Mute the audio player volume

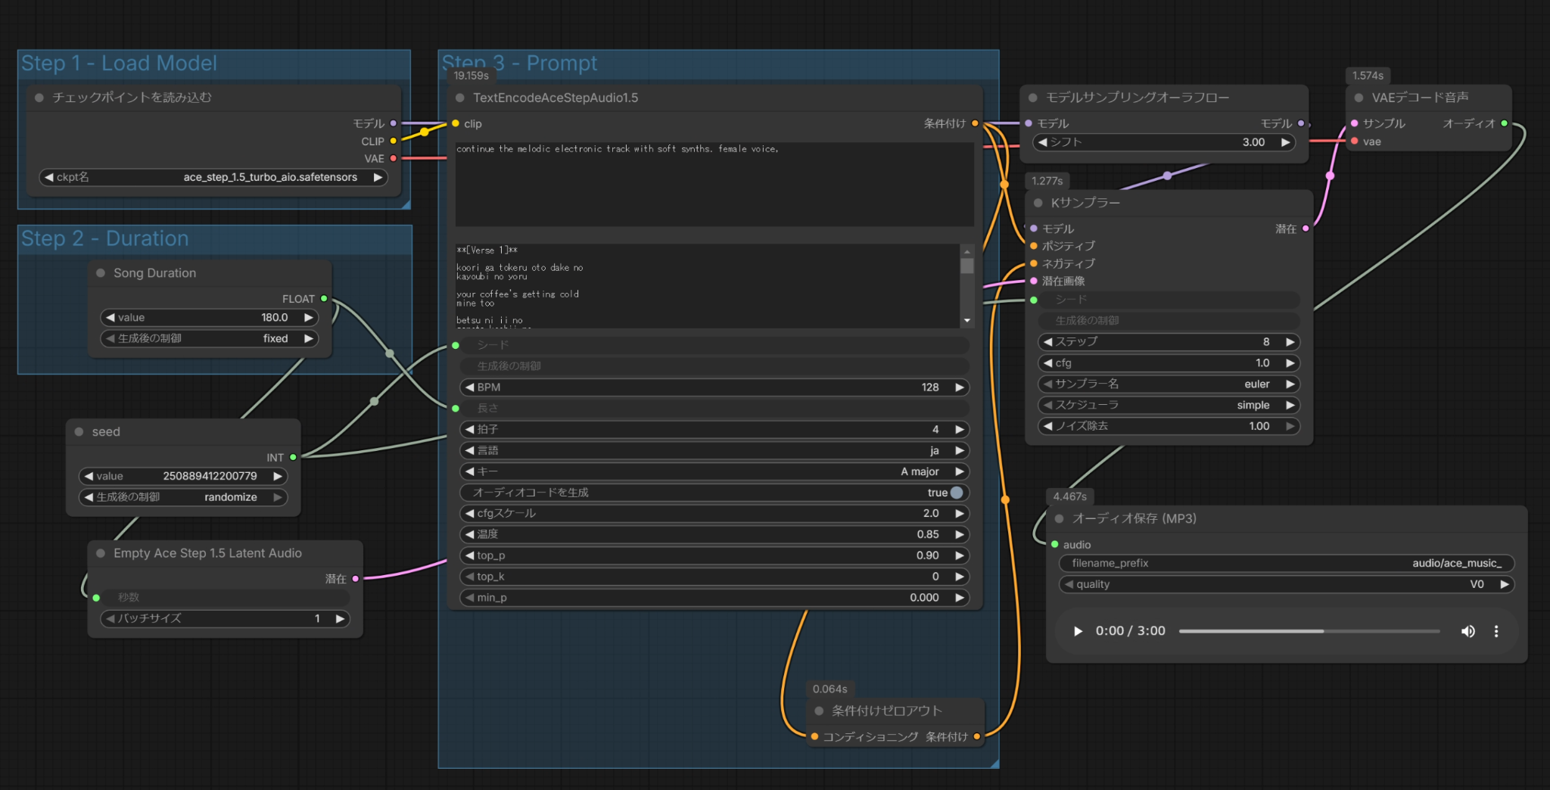[1468, 631]
